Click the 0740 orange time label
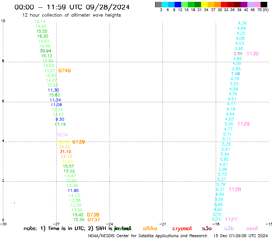Screen dimensions: 272x239 [65, 71]
